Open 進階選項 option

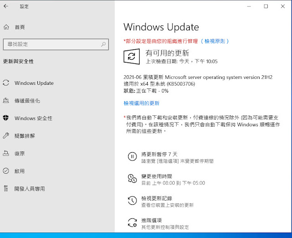coord(151,220)
